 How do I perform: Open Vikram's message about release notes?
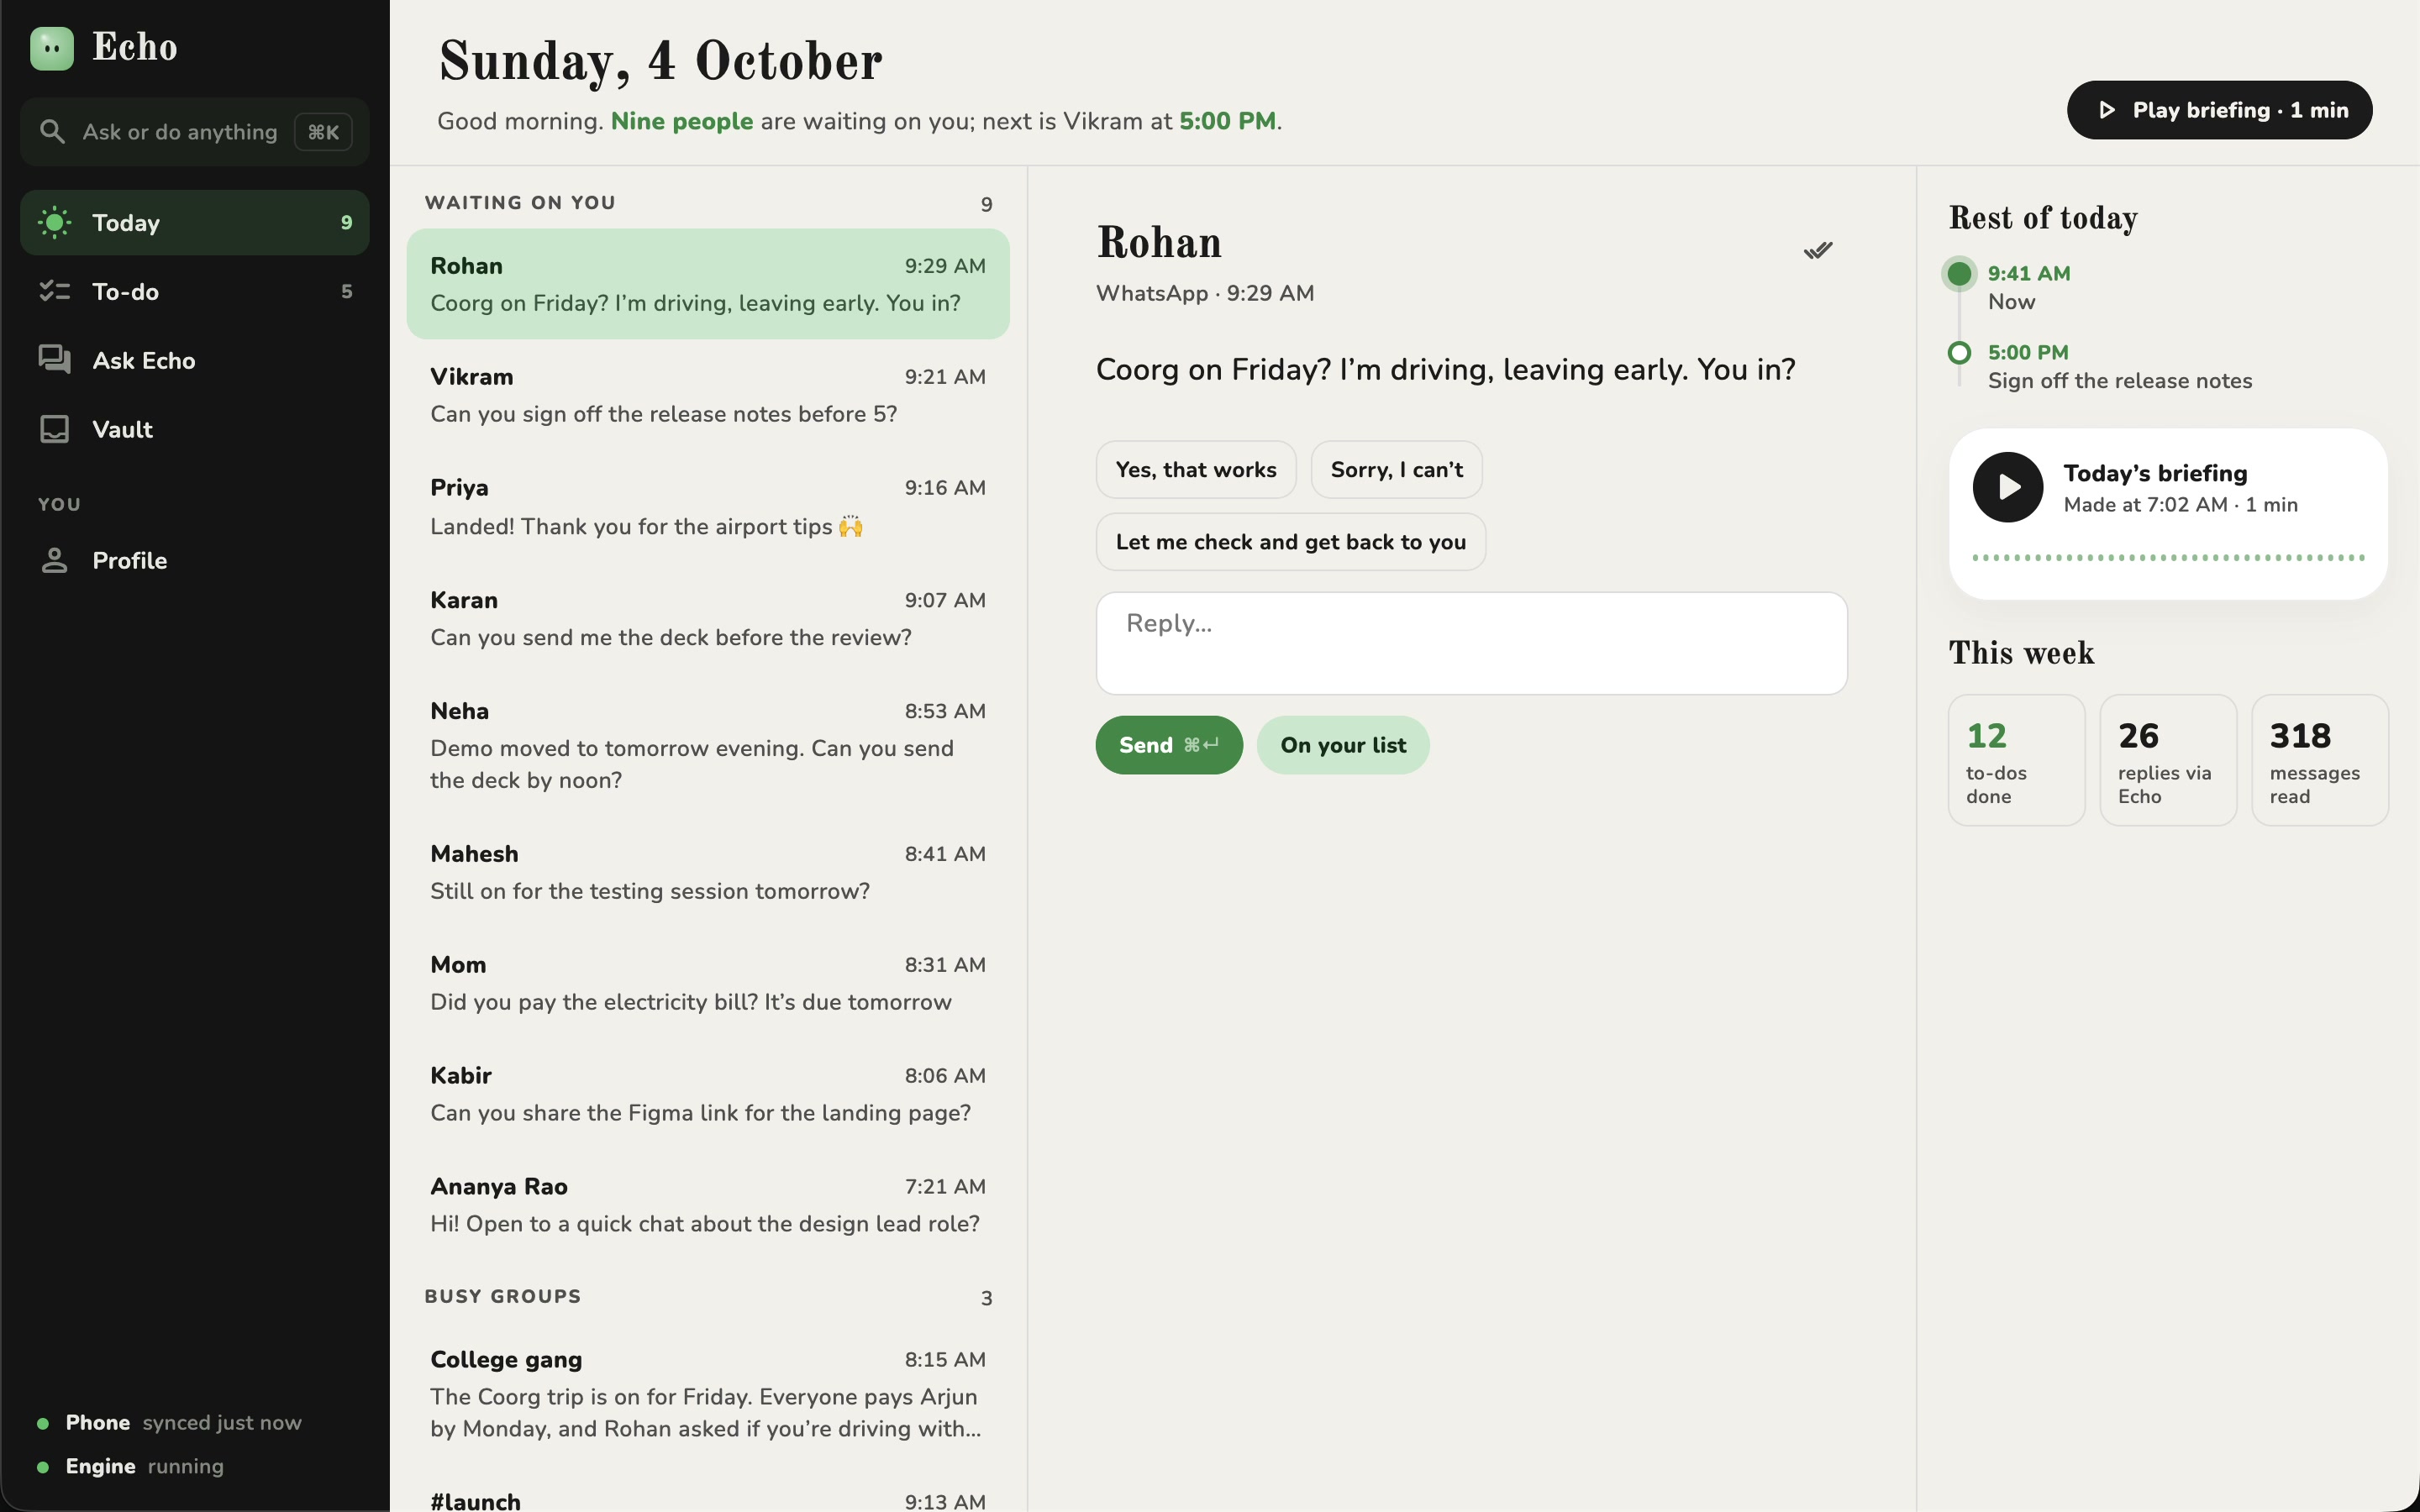click(x=708, y=395)
